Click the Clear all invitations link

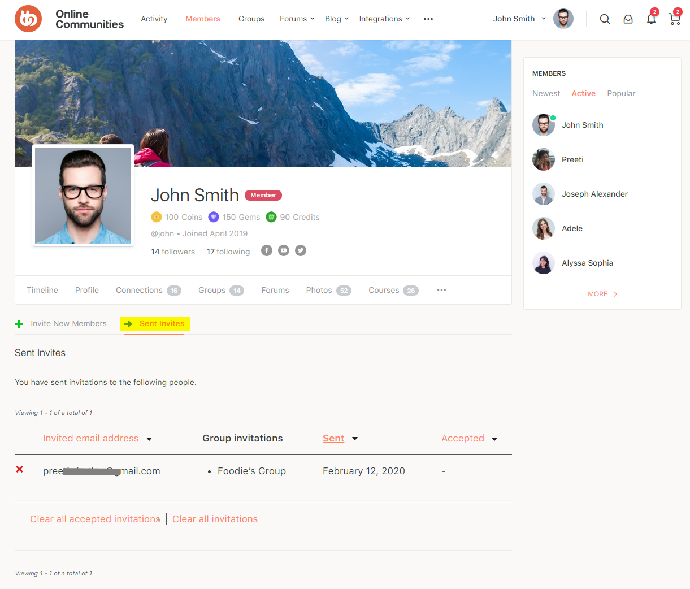pyautogui.click(x=215, y=519)
